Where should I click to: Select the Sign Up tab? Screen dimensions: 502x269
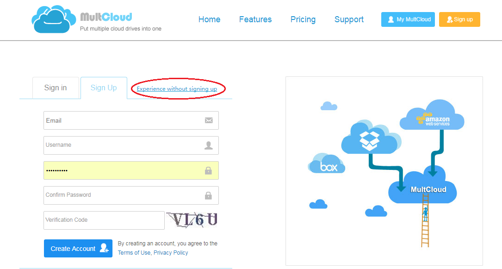pyautogui.click(x=104, y=88)
